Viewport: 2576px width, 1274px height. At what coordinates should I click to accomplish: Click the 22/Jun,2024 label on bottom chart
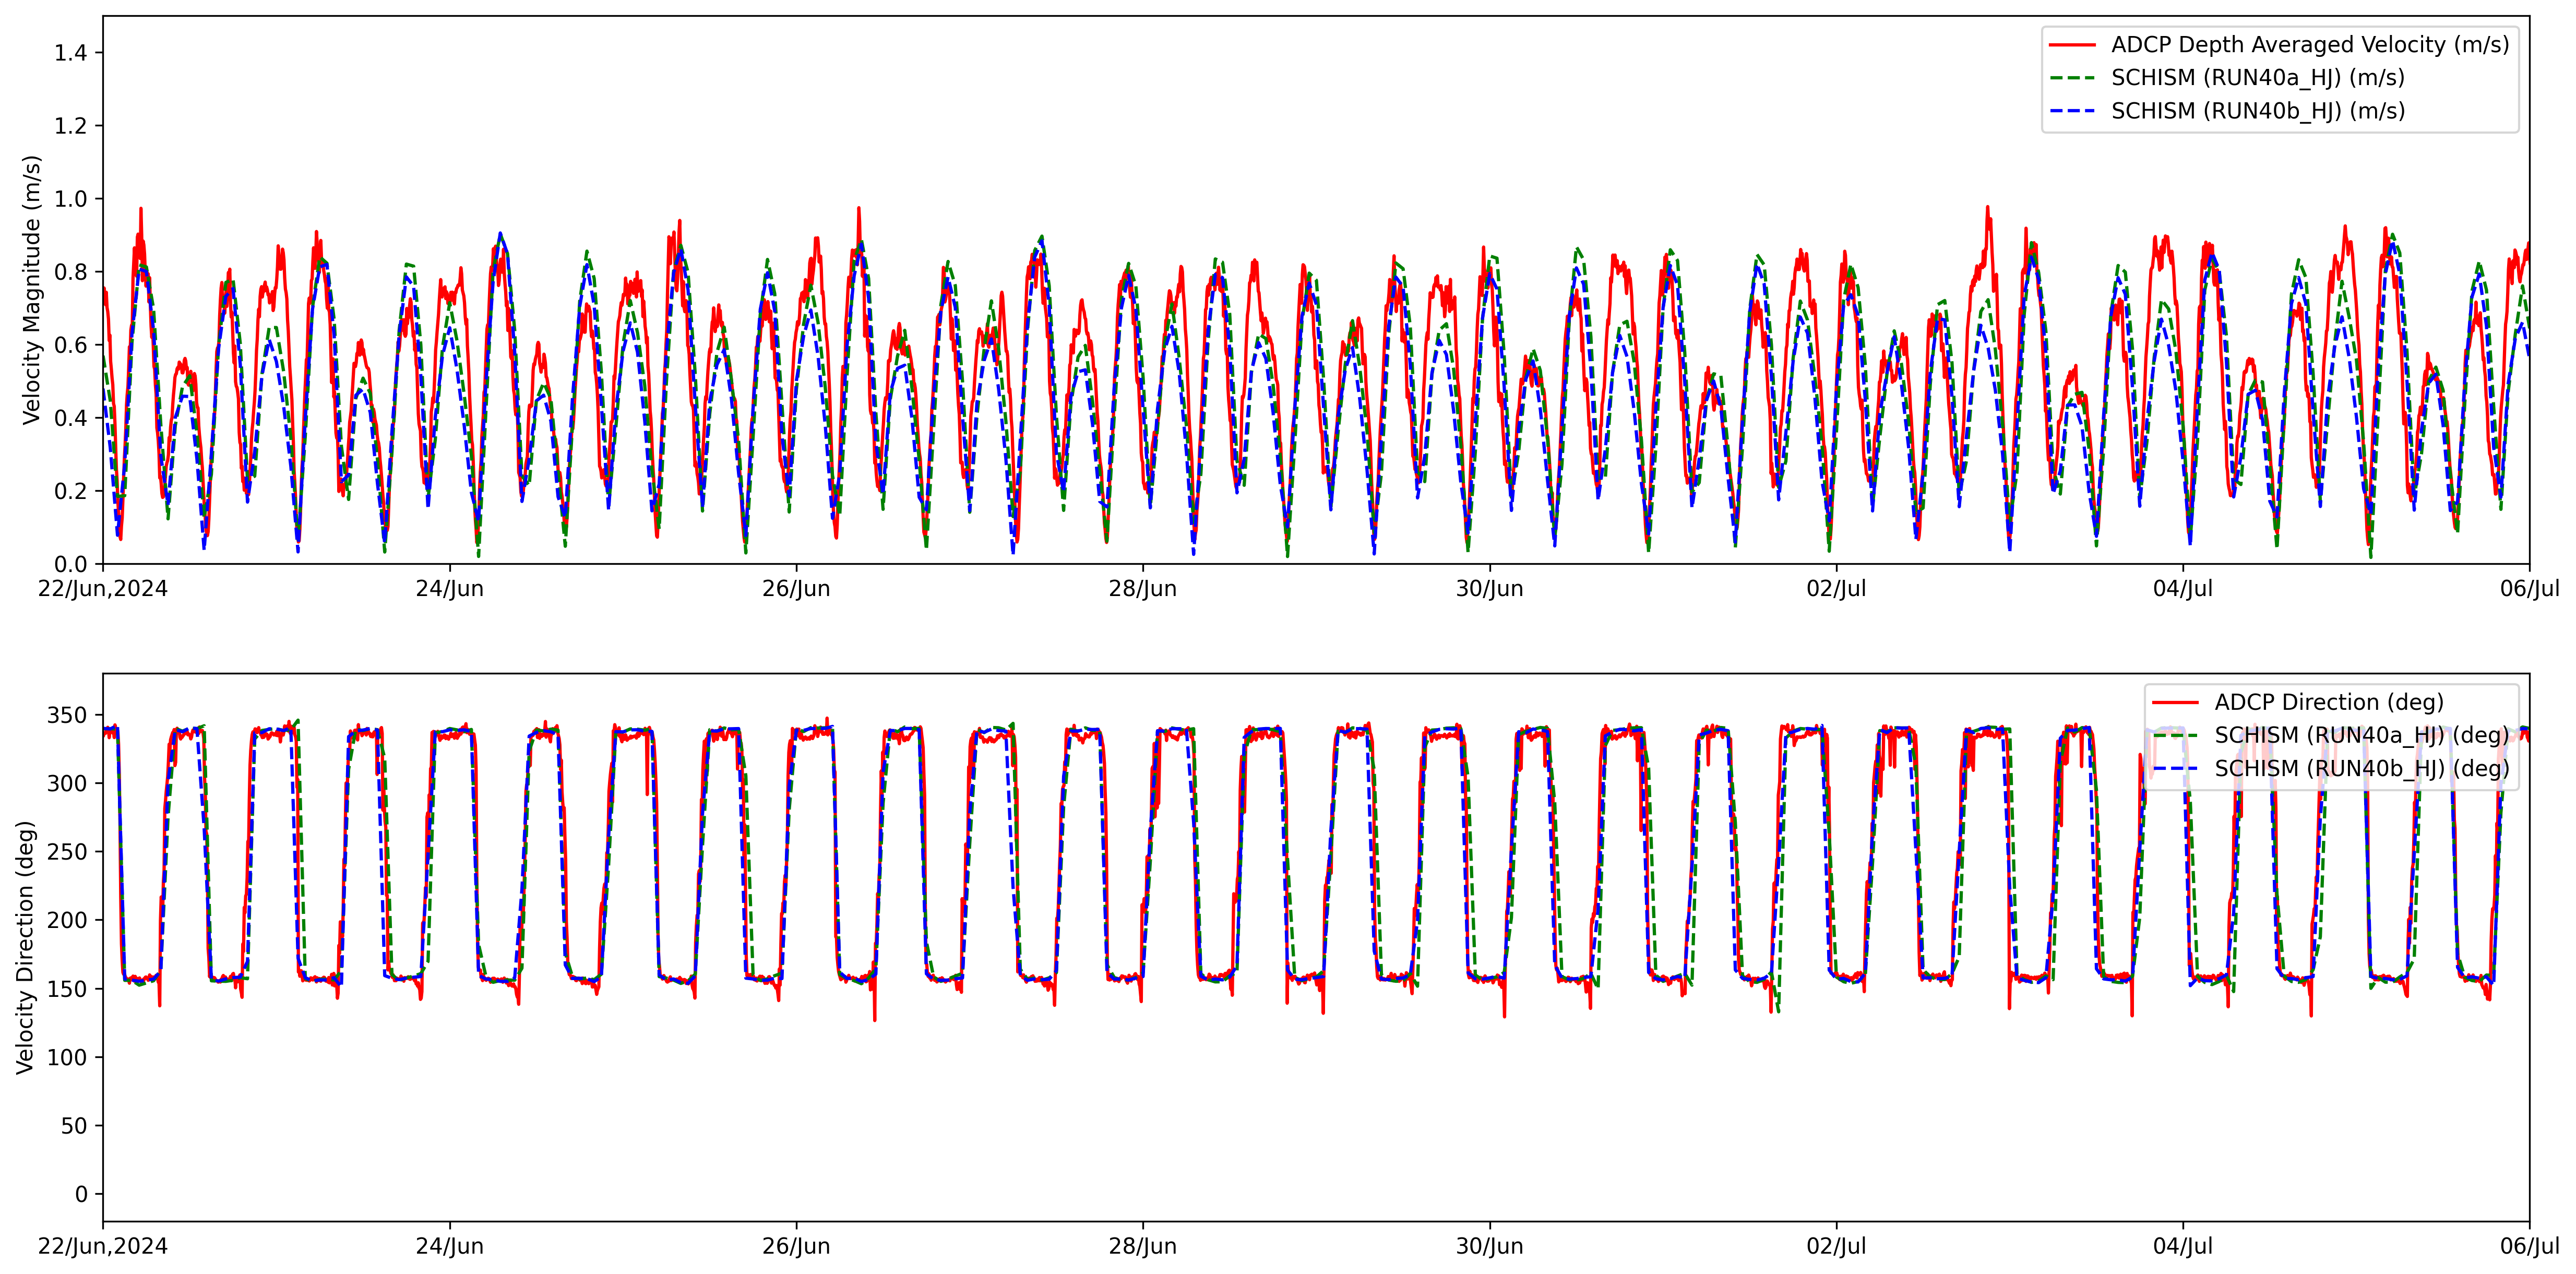pos(102,1246)
